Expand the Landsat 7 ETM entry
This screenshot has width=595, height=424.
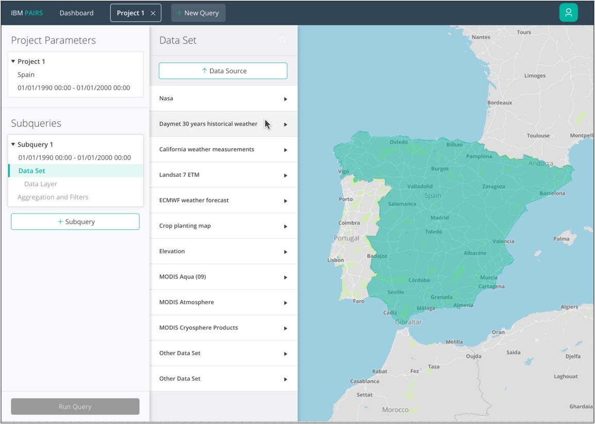(x=285, y=175)
